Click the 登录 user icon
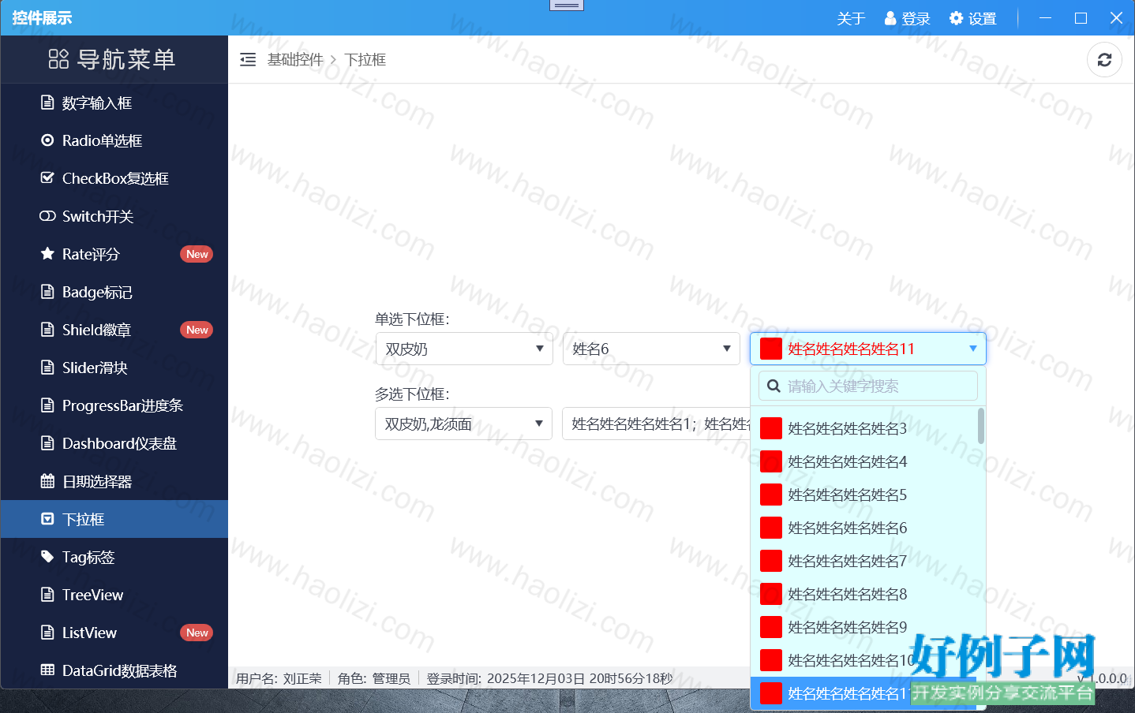Viewport: 1135px width, 713px height. point(890,18)
